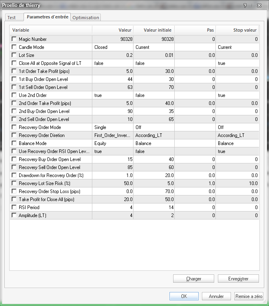This screenshot has width=269, height=306.
Task: Enable Amplitude (LT) checkbox
Action: [14, 215]
